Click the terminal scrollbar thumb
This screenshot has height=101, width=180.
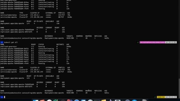[x=179, y=88]
